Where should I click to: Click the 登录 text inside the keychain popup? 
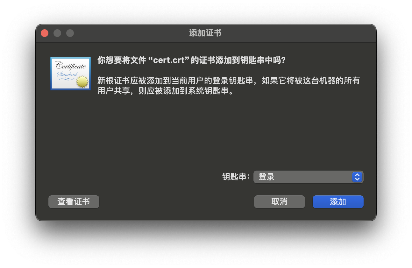tap(266, 177)
